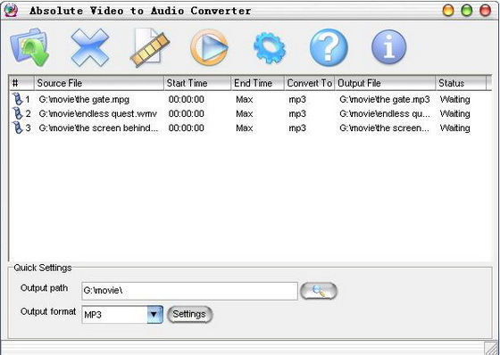Click the green maximize window button
This screenshot has width=500, height=355.
coord(466,10)
